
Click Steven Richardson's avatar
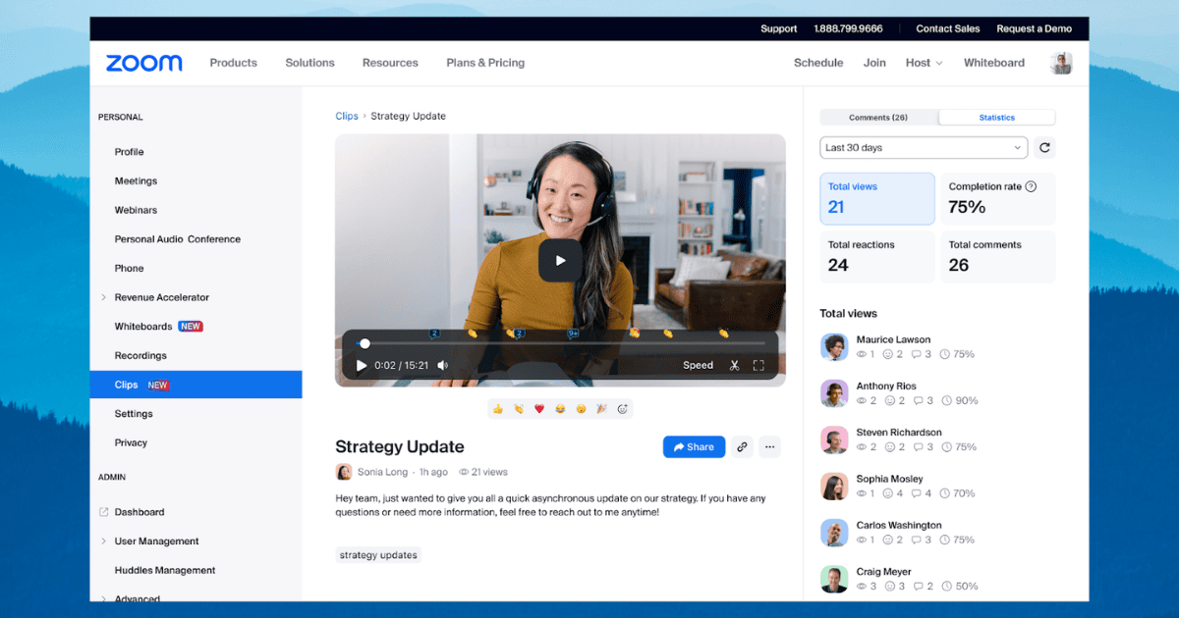[x=834, y=439]
